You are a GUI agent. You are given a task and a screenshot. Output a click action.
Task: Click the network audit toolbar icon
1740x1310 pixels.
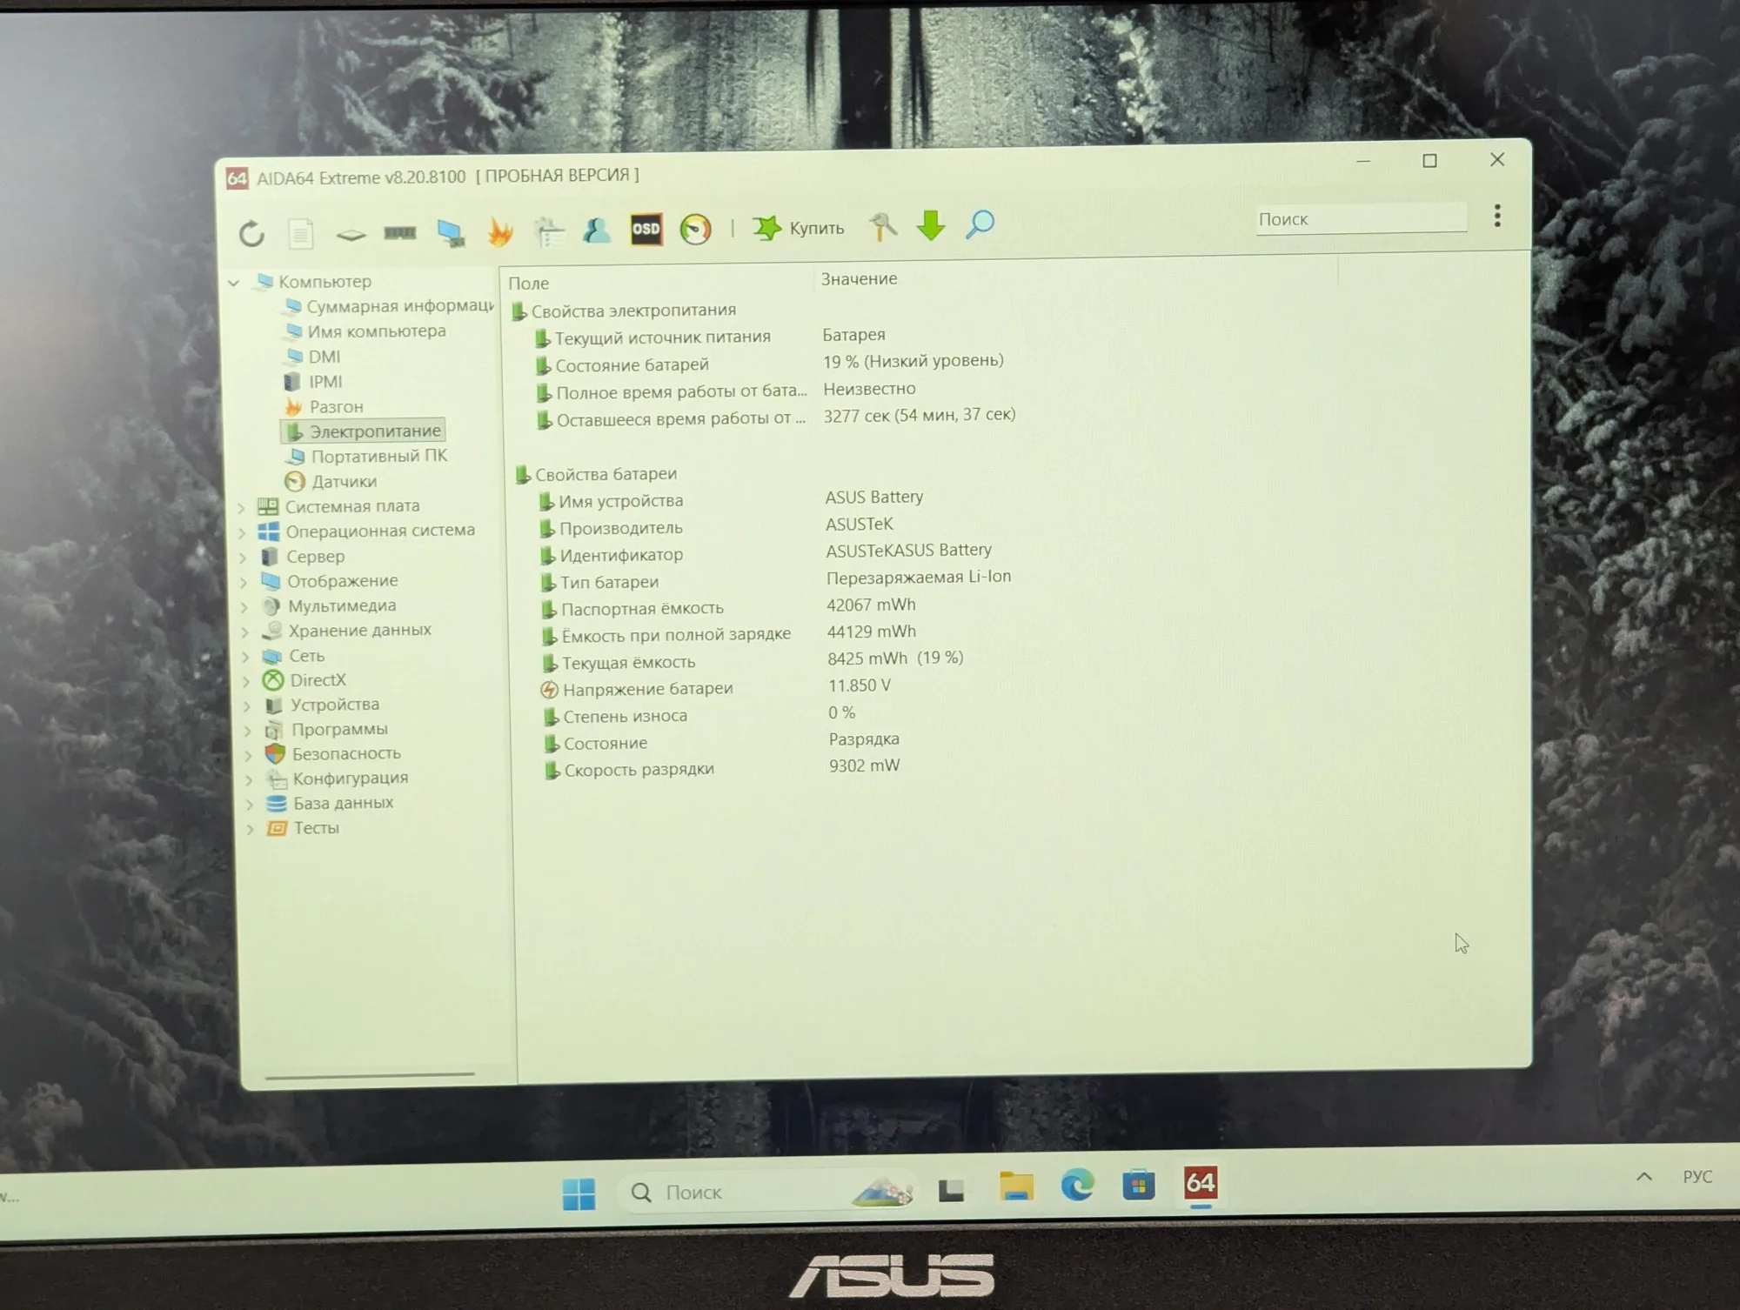tap(549, 231)
